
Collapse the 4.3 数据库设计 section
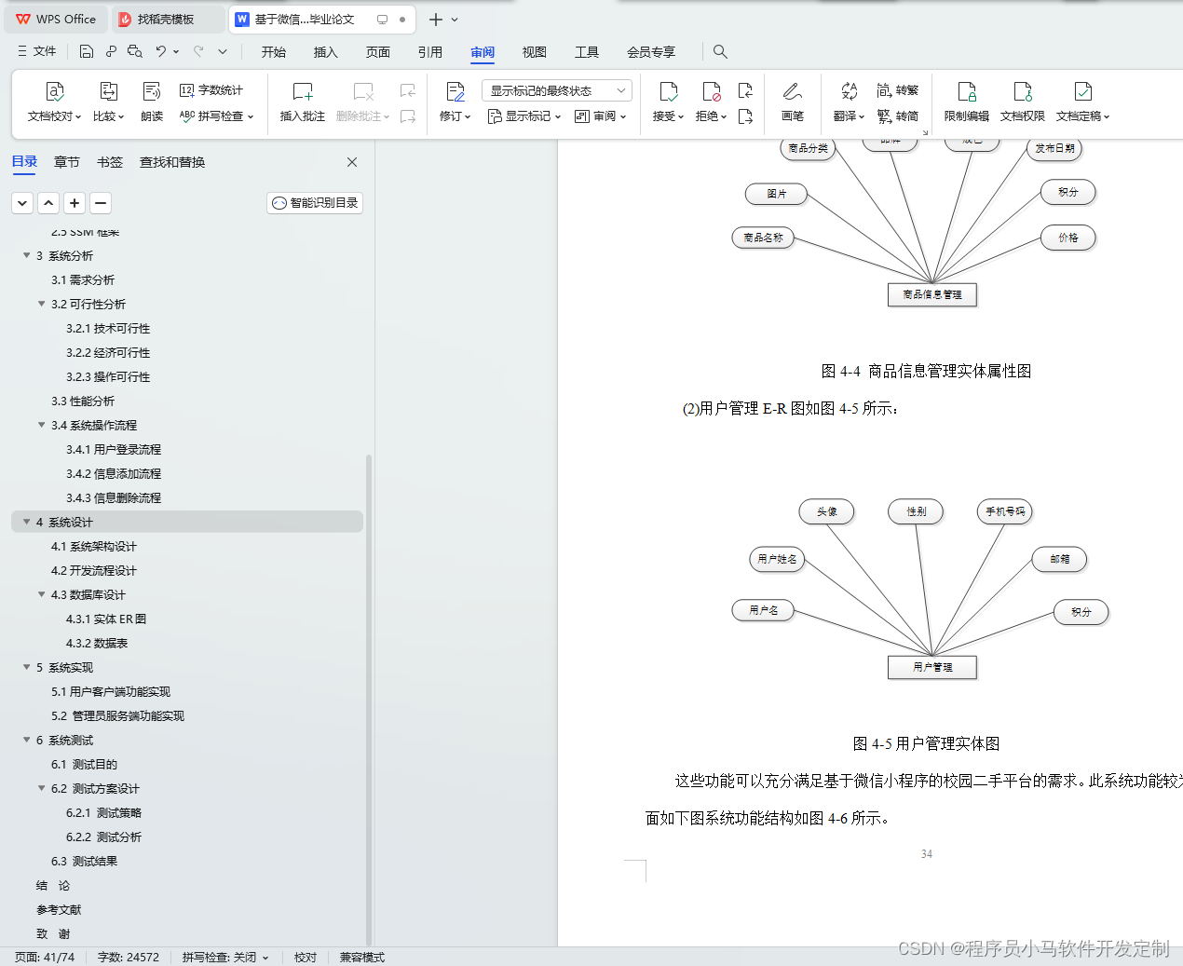coord(42,594)
